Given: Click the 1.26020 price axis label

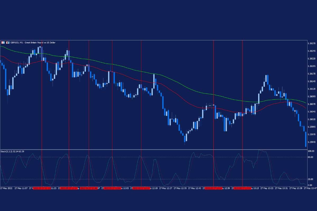Looking at the screenshot, I should tap(312, 119).
